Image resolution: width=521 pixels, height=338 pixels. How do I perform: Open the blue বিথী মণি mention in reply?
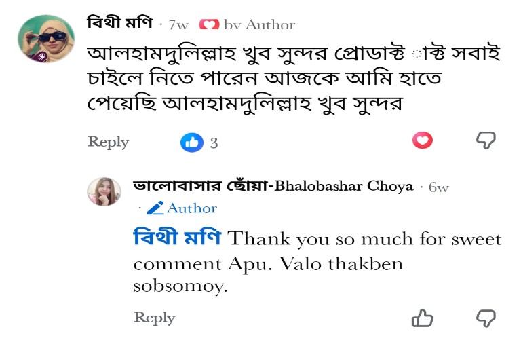point(177,238)
